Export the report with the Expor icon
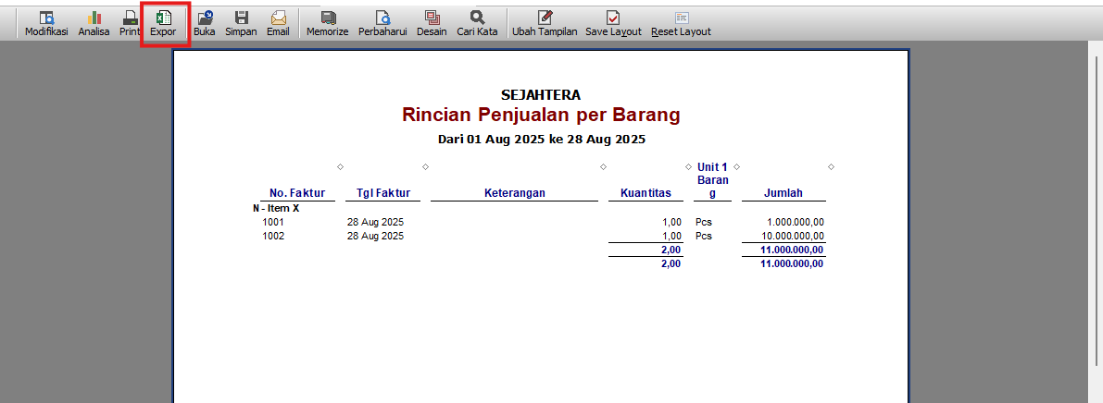Screen dimensions: 1103x403 pyautogui.click(x=164, y=23)
